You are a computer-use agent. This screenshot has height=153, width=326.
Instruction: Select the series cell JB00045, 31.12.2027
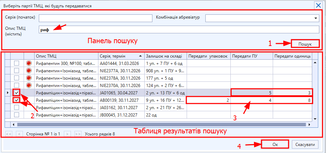[x=121, y=114]
